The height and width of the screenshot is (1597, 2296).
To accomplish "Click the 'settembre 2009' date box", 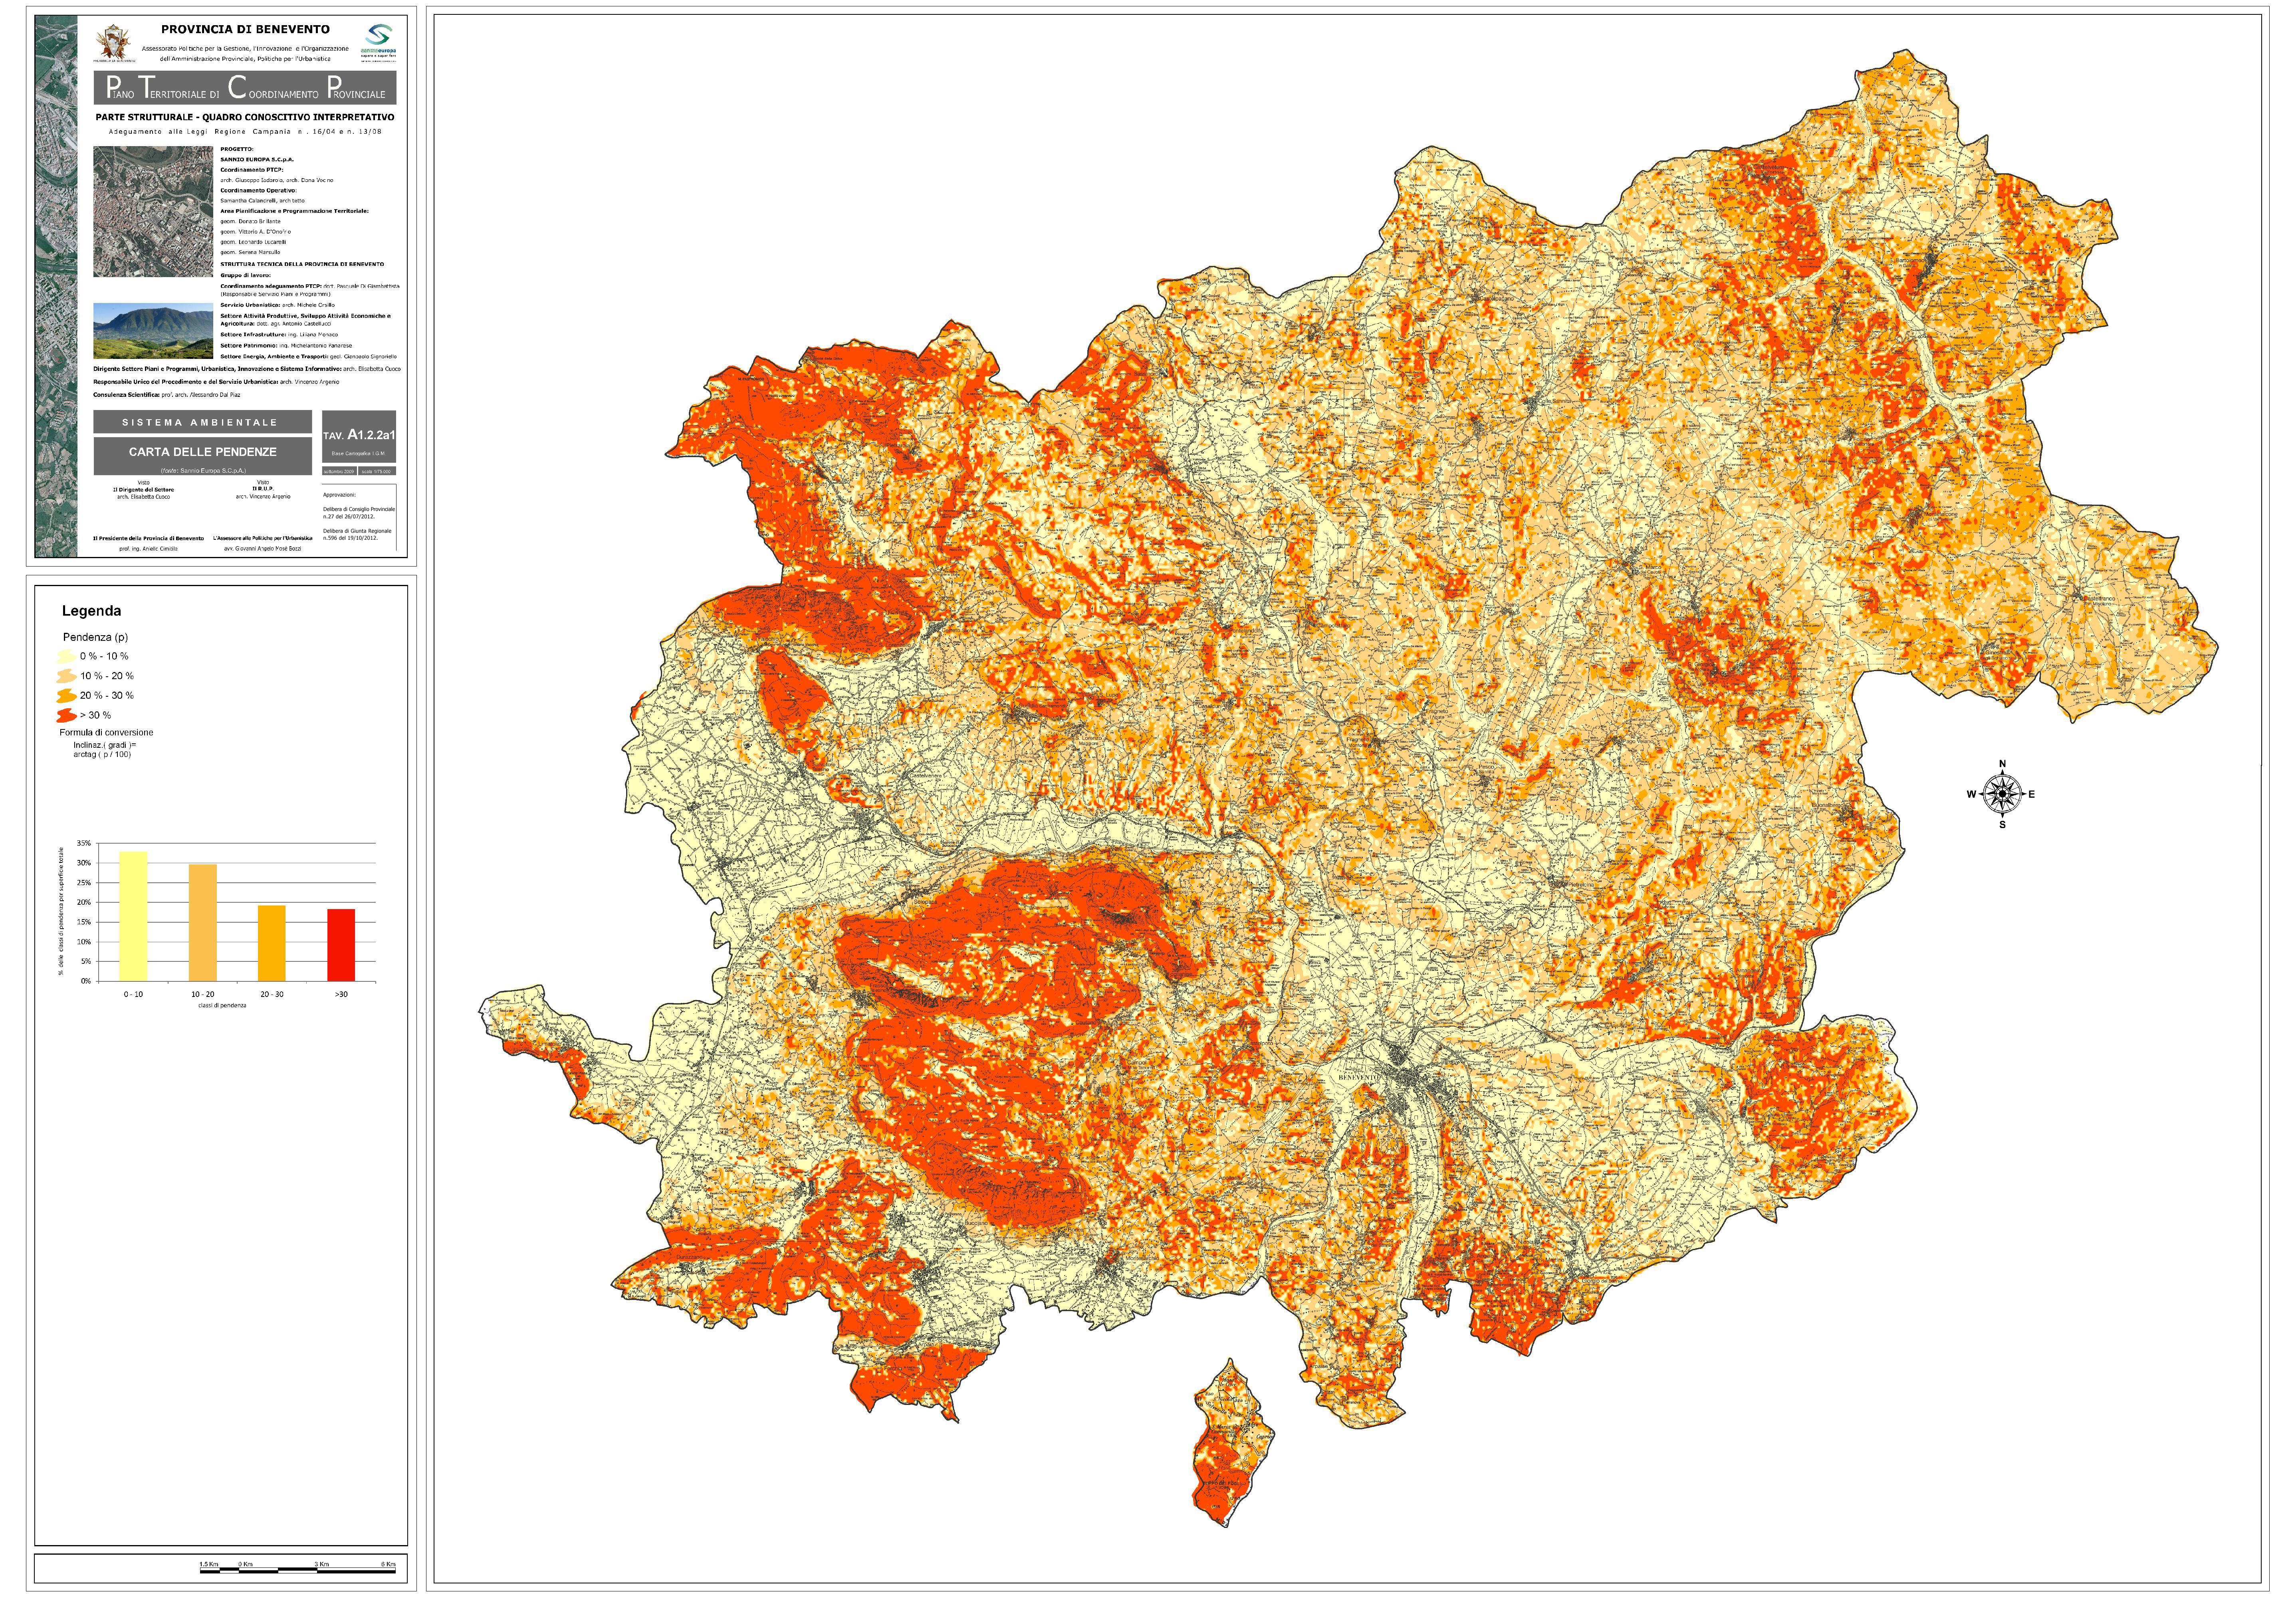I will [340, 471].
